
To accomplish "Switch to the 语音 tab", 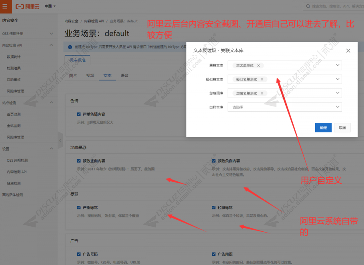I will (x=124, y=76).
